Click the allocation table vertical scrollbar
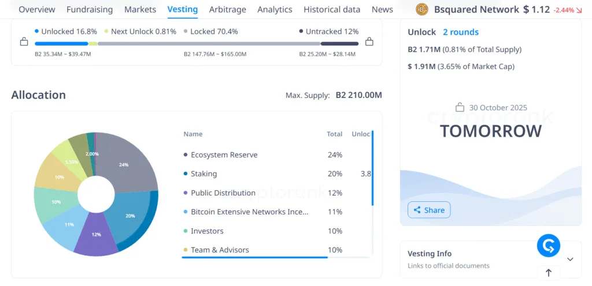 (x=373, y=168)
